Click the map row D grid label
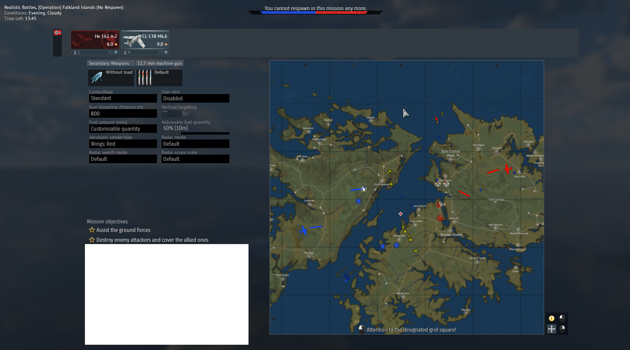Screen dimensions: 630x350 pos(274,128)
